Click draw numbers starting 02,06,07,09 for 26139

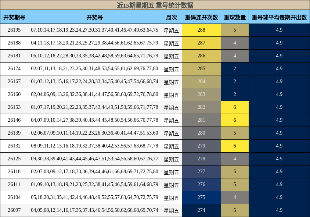tap(94, 133)
